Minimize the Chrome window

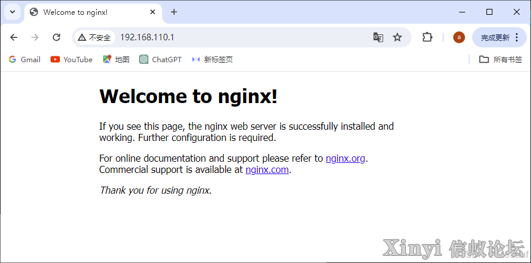(x=462, y=12)
